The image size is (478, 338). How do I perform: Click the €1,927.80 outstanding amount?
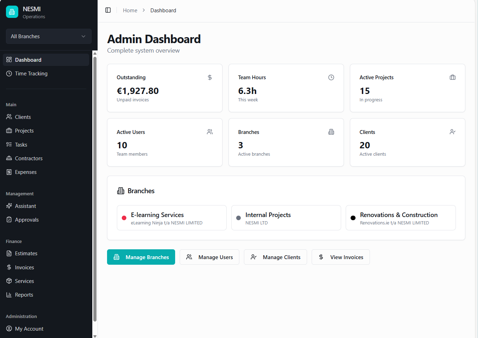pos(138,91)
